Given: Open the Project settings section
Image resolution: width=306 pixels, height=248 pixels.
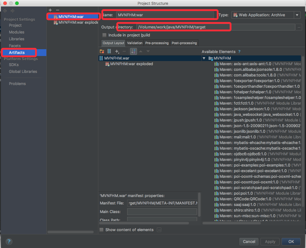Looking at the screenshot, I should [x=15, y=25].
